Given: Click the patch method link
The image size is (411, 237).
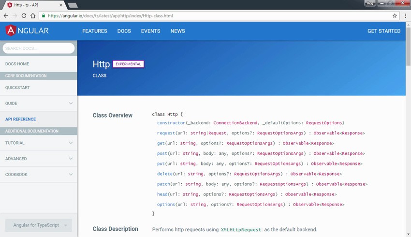Looking at the screenshot, I should tap(163, 184).
